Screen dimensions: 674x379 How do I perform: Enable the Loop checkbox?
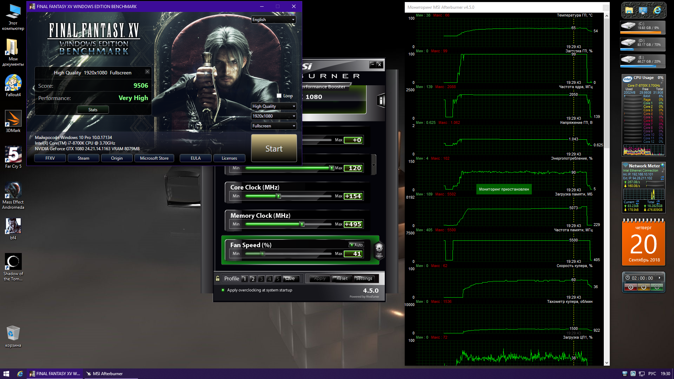pyautogui.click(x=279, y=96)
